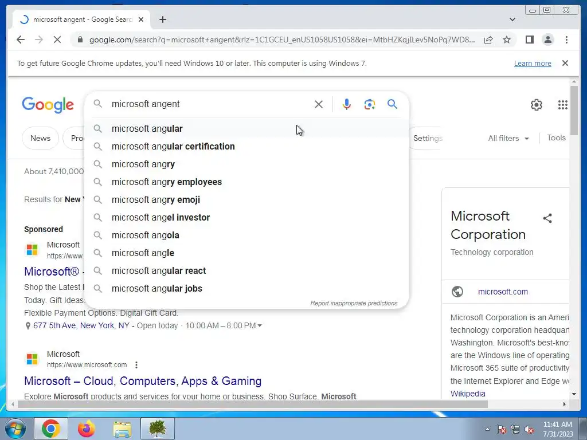Screen dimensions: 587x440
Task: Open a new browser tab
Action: (162, 19)
